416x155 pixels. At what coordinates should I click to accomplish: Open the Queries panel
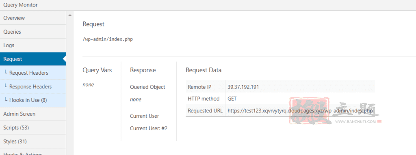point(33,32)
